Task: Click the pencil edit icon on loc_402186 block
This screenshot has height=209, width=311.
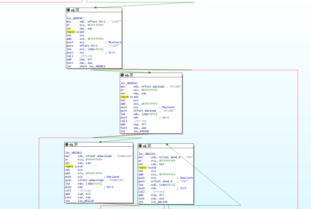Action: click(x=71, y=144)
